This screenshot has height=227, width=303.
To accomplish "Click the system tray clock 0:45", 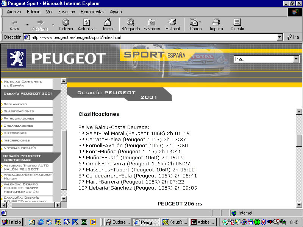I will (294, 222).
